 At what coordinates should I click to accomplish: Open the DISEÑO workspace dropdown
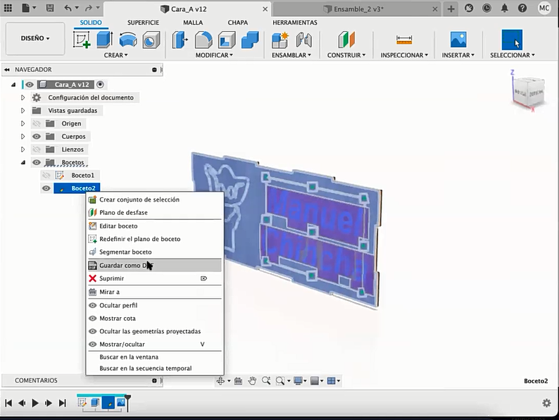click(x=35, y=38)
